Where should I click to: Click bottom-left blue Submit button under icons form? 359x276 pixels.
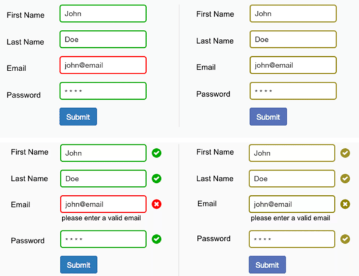click(x=79, y=265)
